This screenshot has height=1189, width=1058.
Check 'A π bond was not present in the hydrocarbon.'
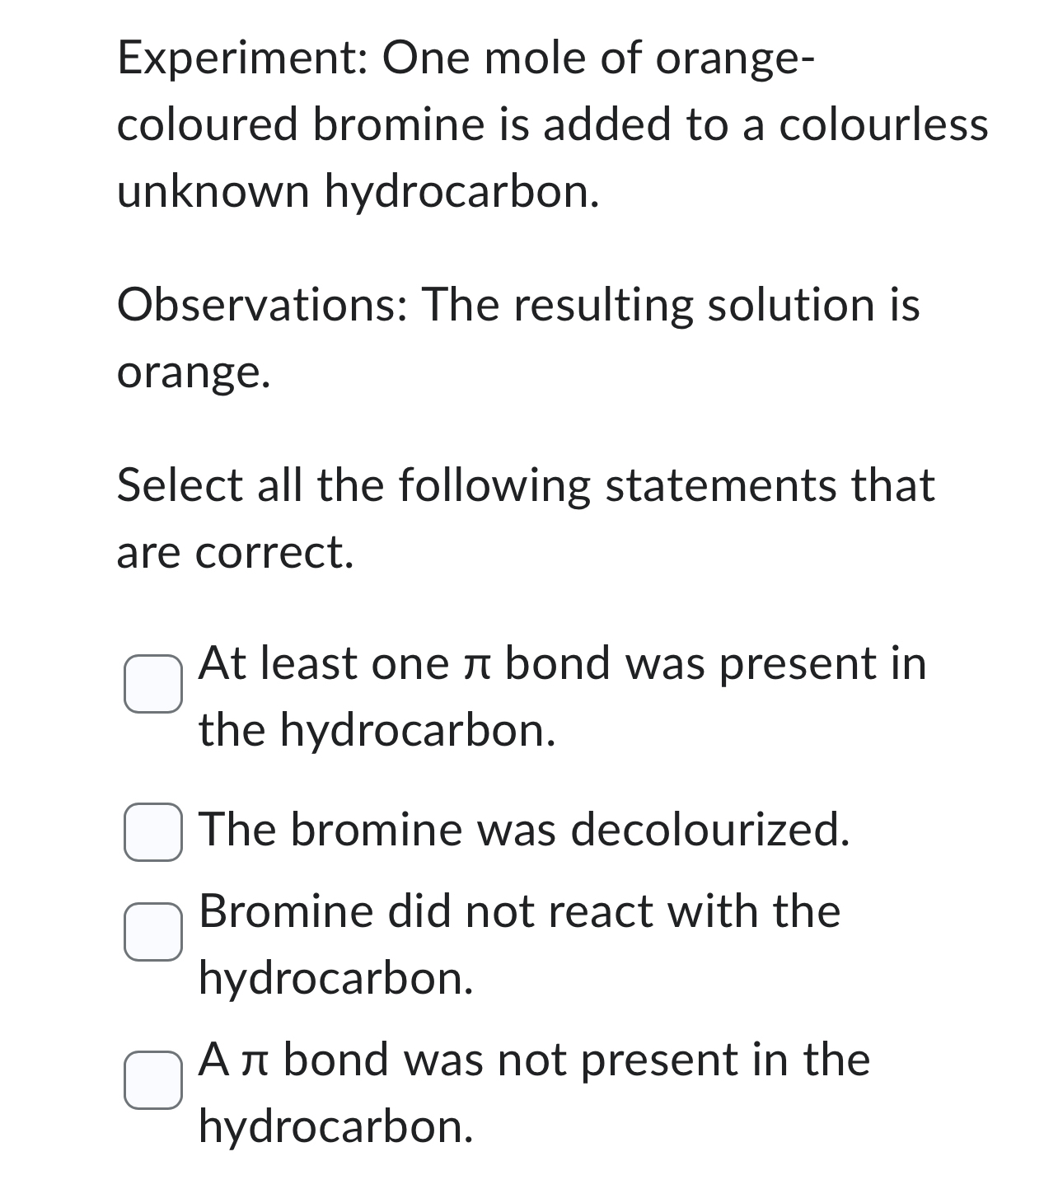tap(154, 1081)
